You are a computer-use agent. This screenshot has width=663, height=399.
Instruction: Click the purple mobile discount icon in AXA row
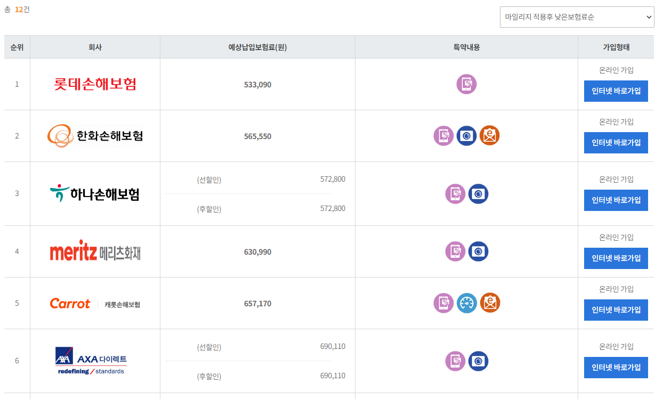(x=455, y=361)
